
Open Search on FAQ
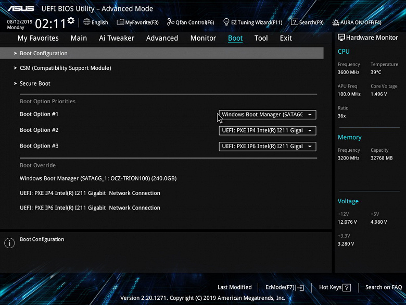(384, 287)
